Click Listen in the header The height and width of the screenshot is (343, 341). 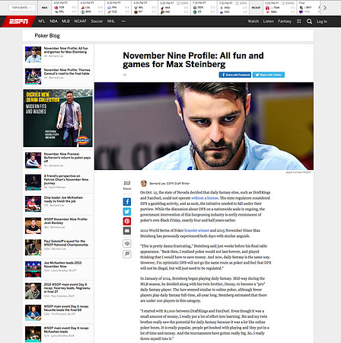(x=269, y=21)
